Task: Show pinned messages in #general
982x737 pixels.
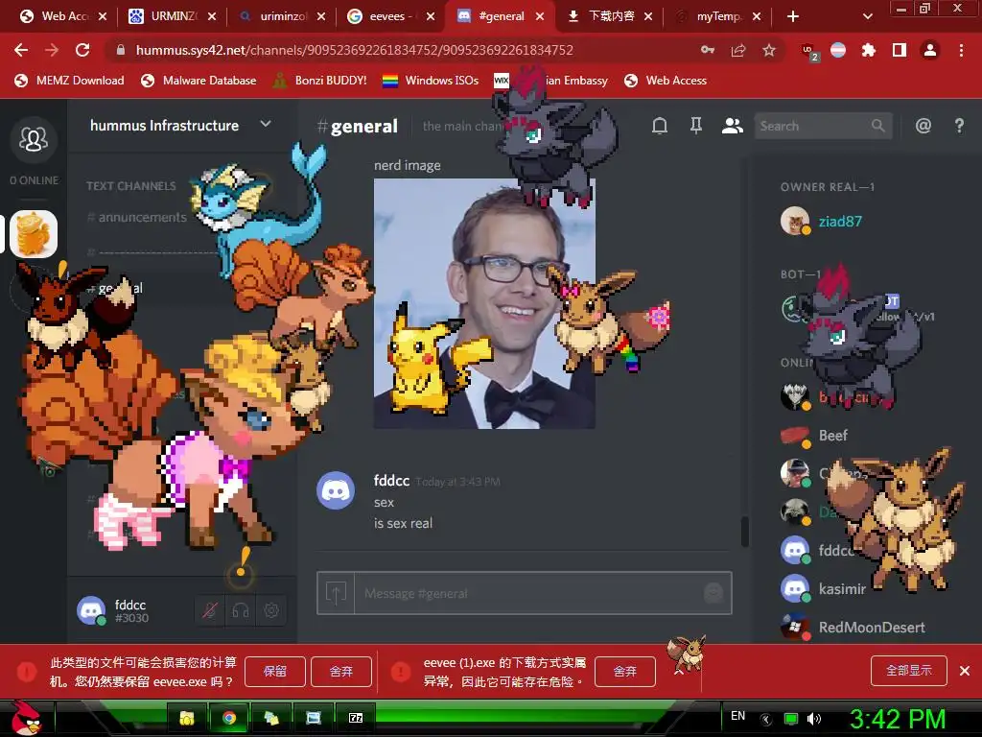Action: point(696,126)
